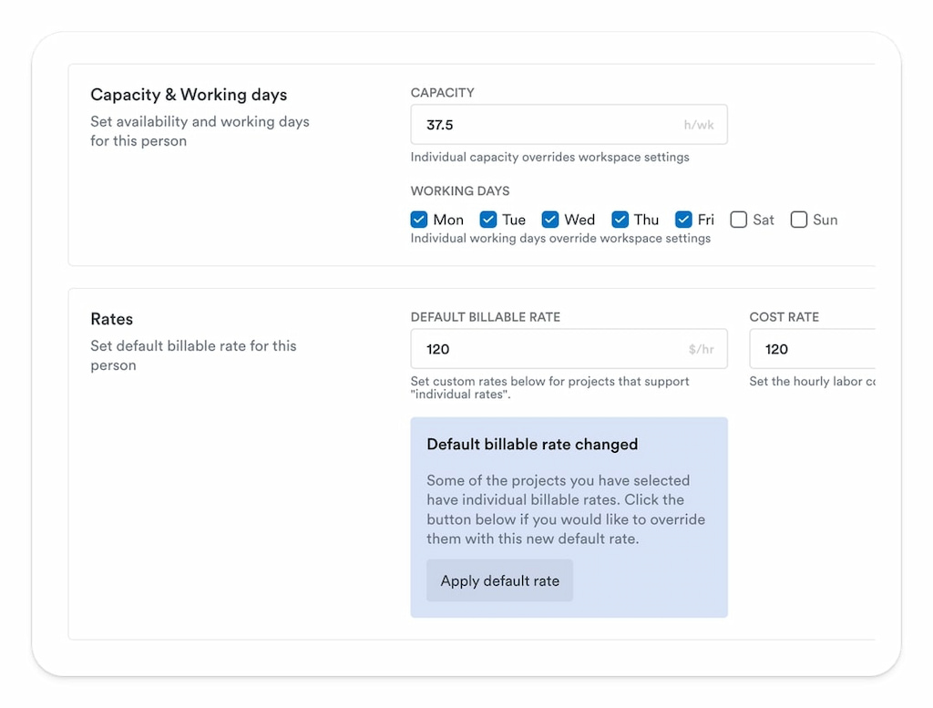Screen dimensions: 933x708
Task: Click the Apply default rate button
Action: click(500, 580)
